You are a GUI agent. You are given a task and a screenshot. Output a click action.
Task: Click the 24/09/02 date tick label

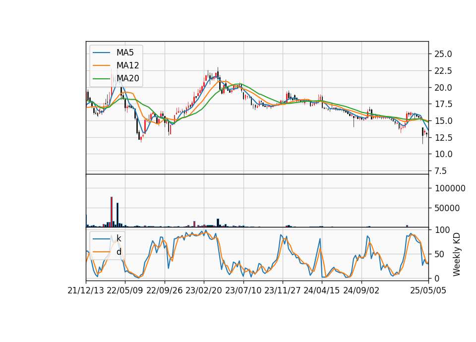[361, 290]
